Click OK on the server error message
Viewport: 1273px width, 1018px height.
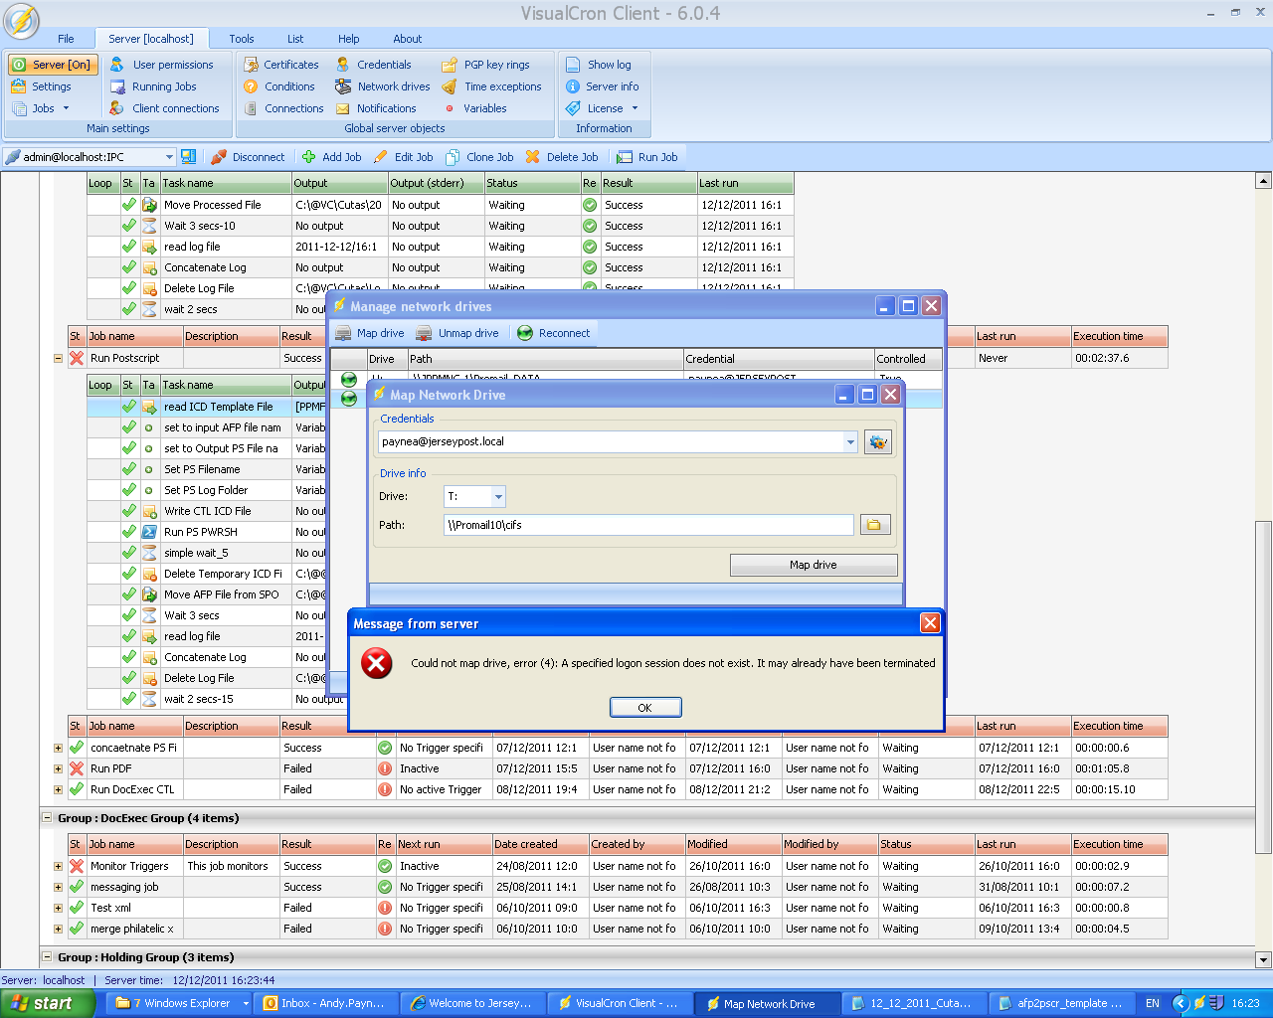644,708
